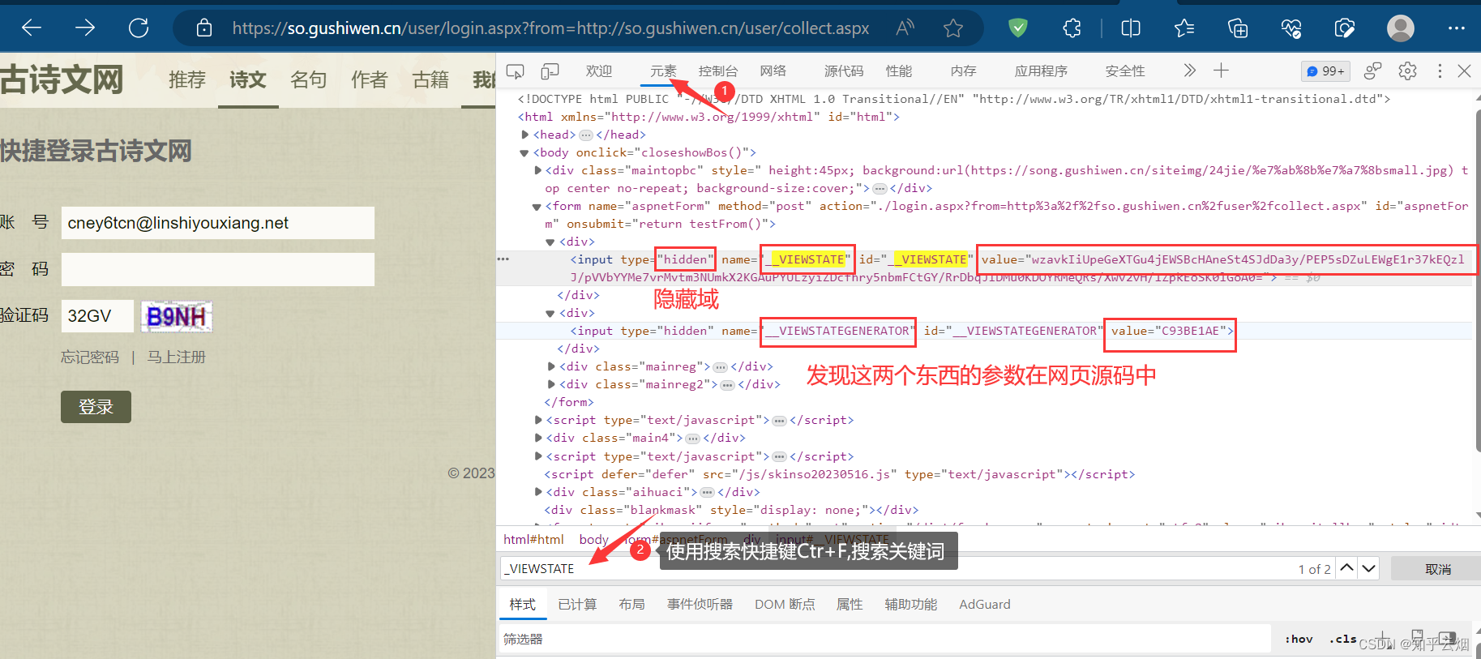This screenshot has height=659, width=1481.
Task: Add page to favorites with star icon
Action: tap(953, 28)
